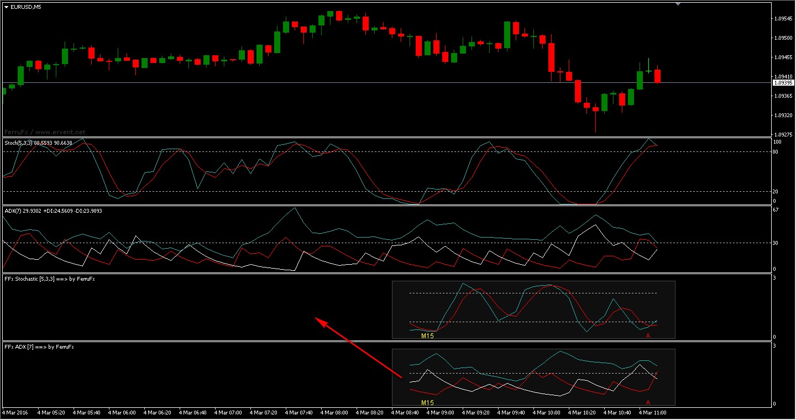Click scale value 3 in FFx Stochastic panel

pyautogui.click(x=775, y=278)
